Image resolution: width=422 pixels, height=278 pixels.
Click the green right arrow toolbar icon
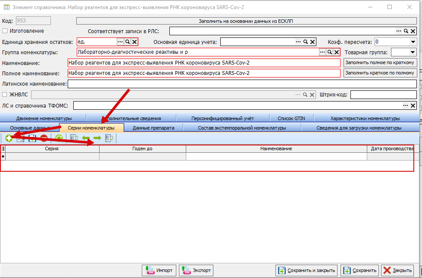click(97, 138)
